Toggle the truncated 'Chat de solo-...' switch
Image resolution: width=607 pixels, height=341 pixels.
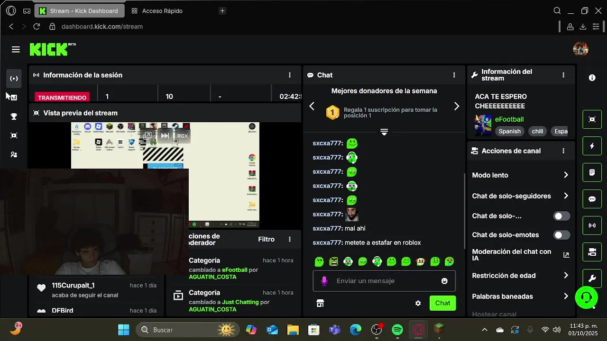[562, 216]
